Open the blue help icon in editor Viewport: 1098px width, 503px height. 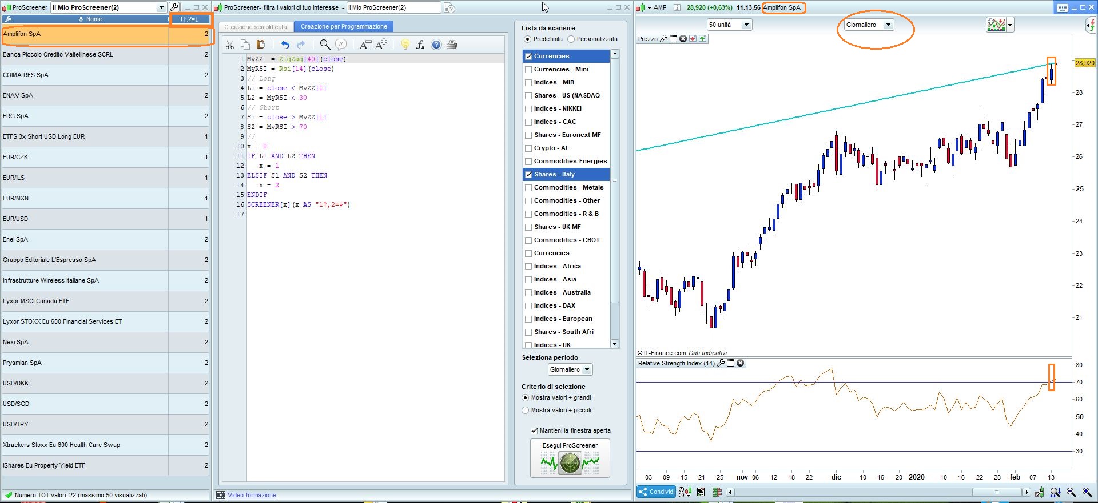pyautogui.click(x=436, y=45)
